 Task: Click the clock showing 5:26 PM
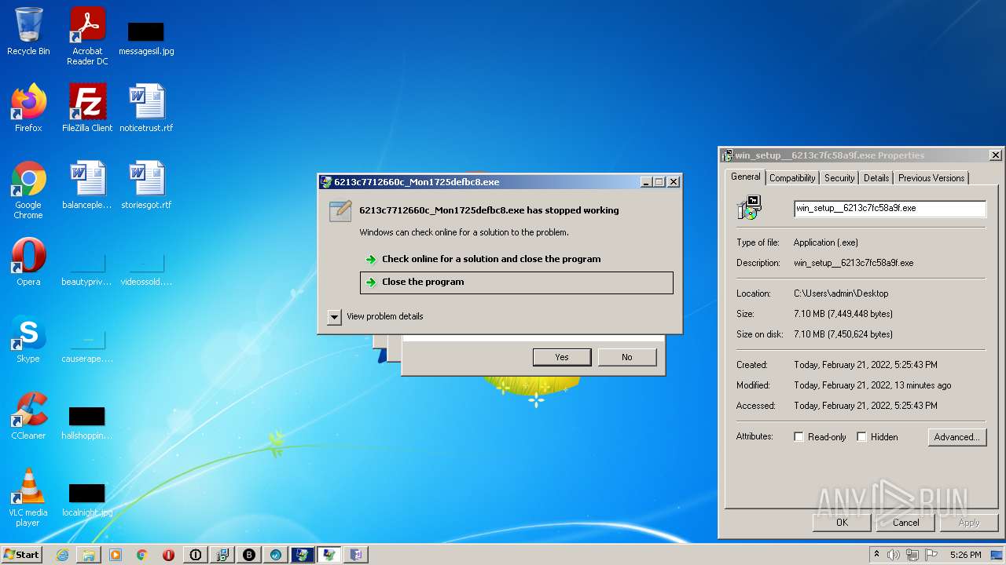965,555
